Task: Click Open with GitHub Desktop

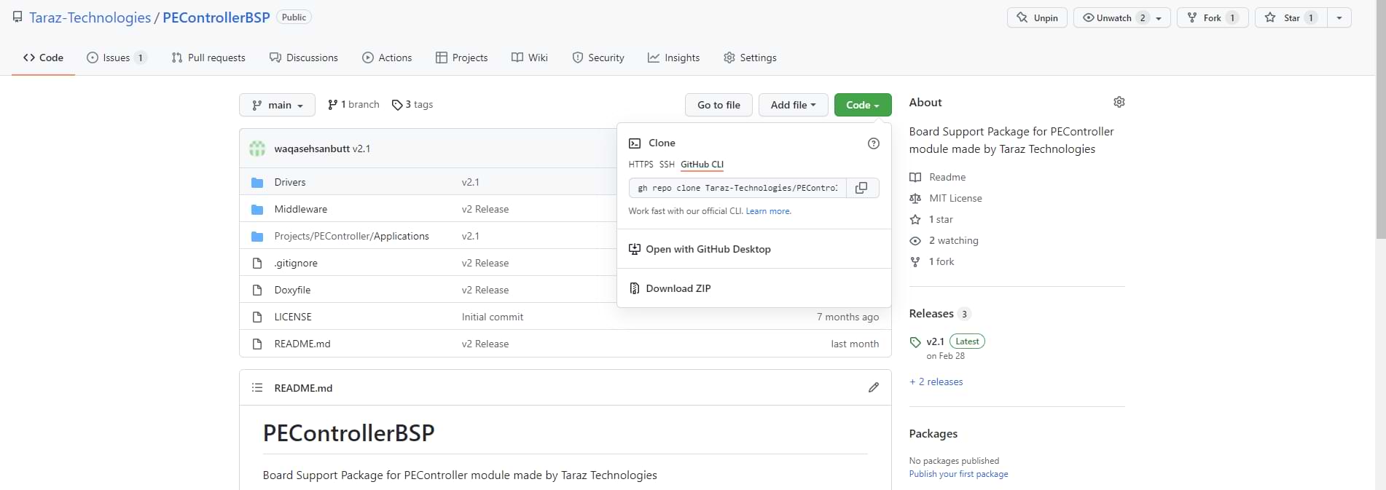Action: (x=754, y=249)
